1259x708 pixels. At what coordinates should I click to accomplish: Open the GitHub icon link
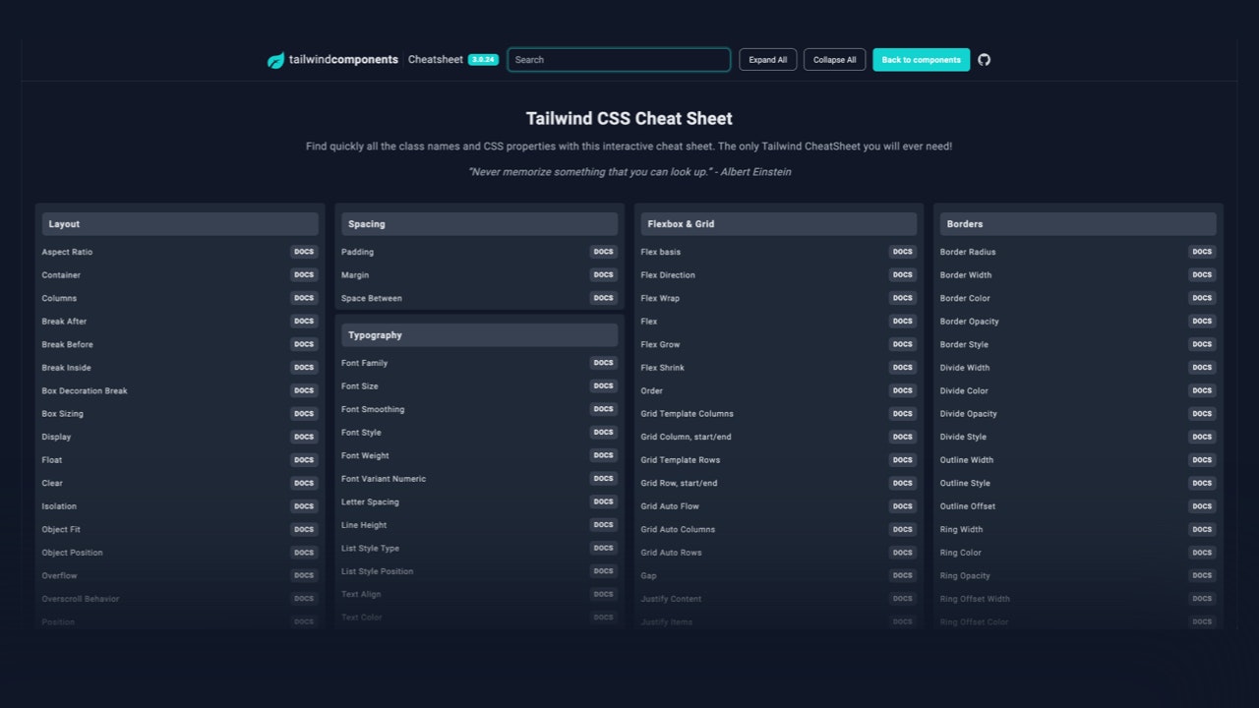pyautogui.click(x=985, y=60)
